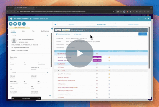
Task: Switch to the Notes tab
Action: pos(23,31)
